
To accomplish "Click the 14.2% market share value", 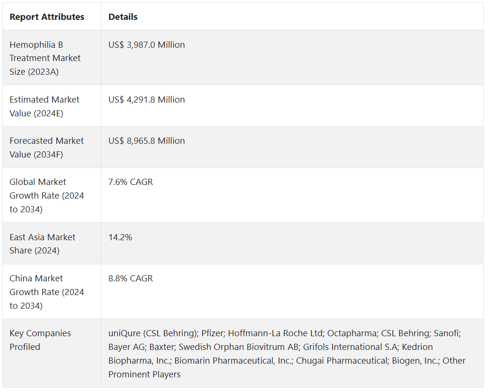I will 120,237.
